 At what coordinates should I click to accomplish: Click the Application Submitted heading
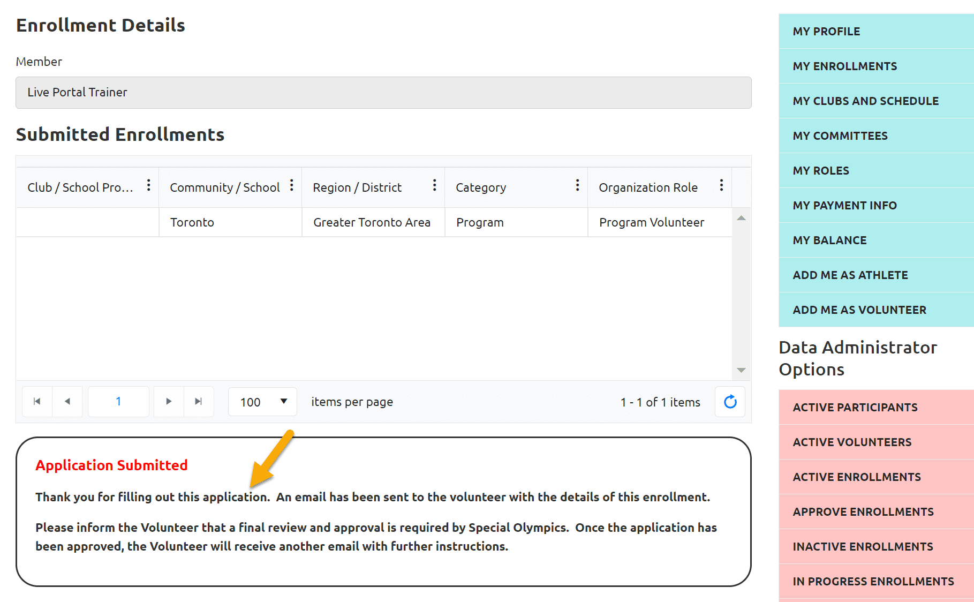click(x=111, y=465)
